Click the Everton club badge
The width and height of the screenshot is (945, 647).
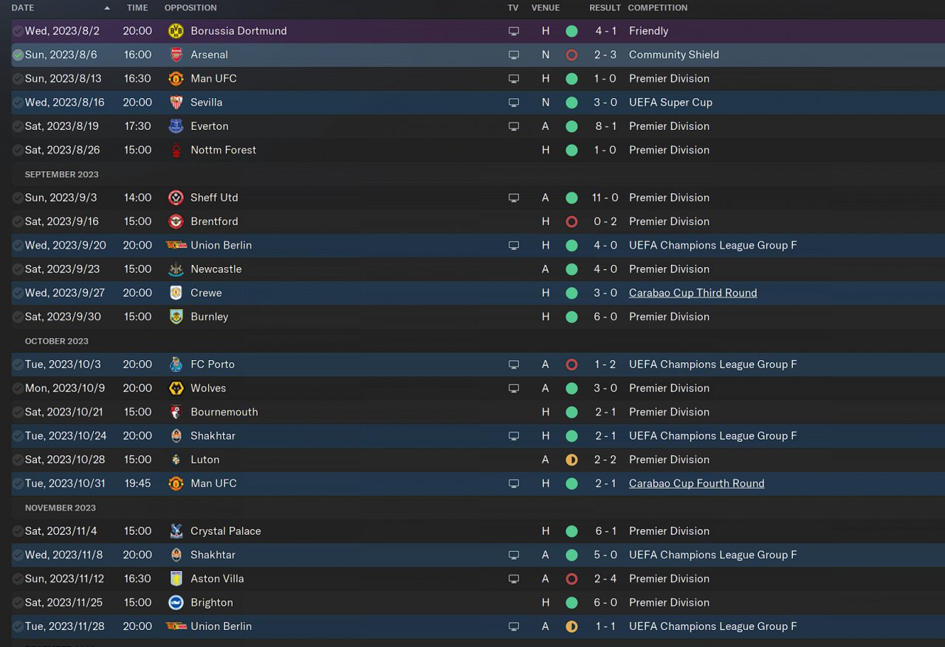point(176,126)
